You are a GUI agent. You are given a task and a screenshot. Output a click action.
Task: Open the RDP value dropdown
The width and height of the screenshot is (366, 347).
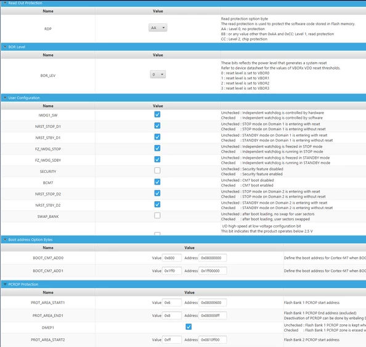point(158,28)
